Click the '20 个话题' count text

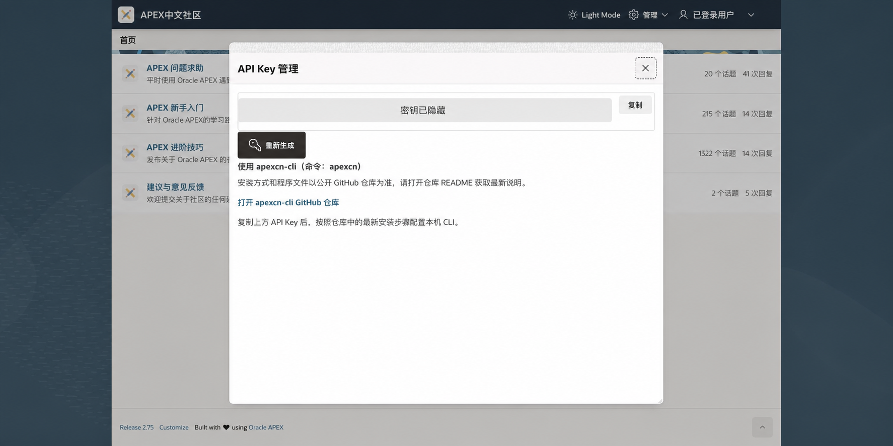pyautogui.click(x=720, y=74)
